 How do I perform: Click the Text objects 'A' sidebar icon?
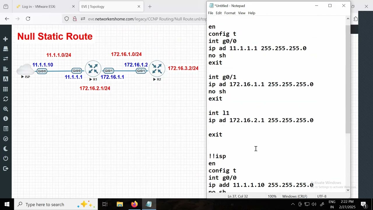pyautogui.click(x=6, y=79)
